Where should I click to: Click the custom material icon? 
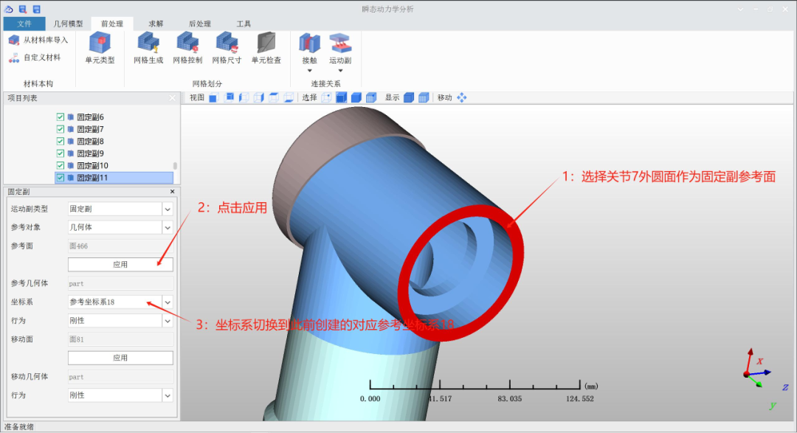[14, 58]
